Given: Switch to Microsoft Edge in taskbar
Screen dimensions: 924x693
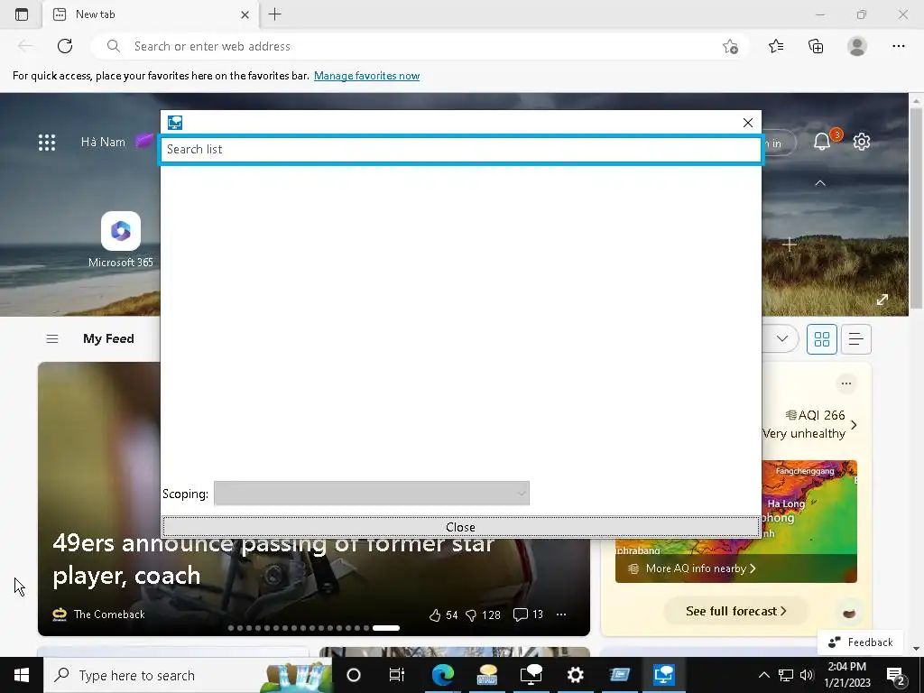Looking at the screenshot, I should coord(442,675).
